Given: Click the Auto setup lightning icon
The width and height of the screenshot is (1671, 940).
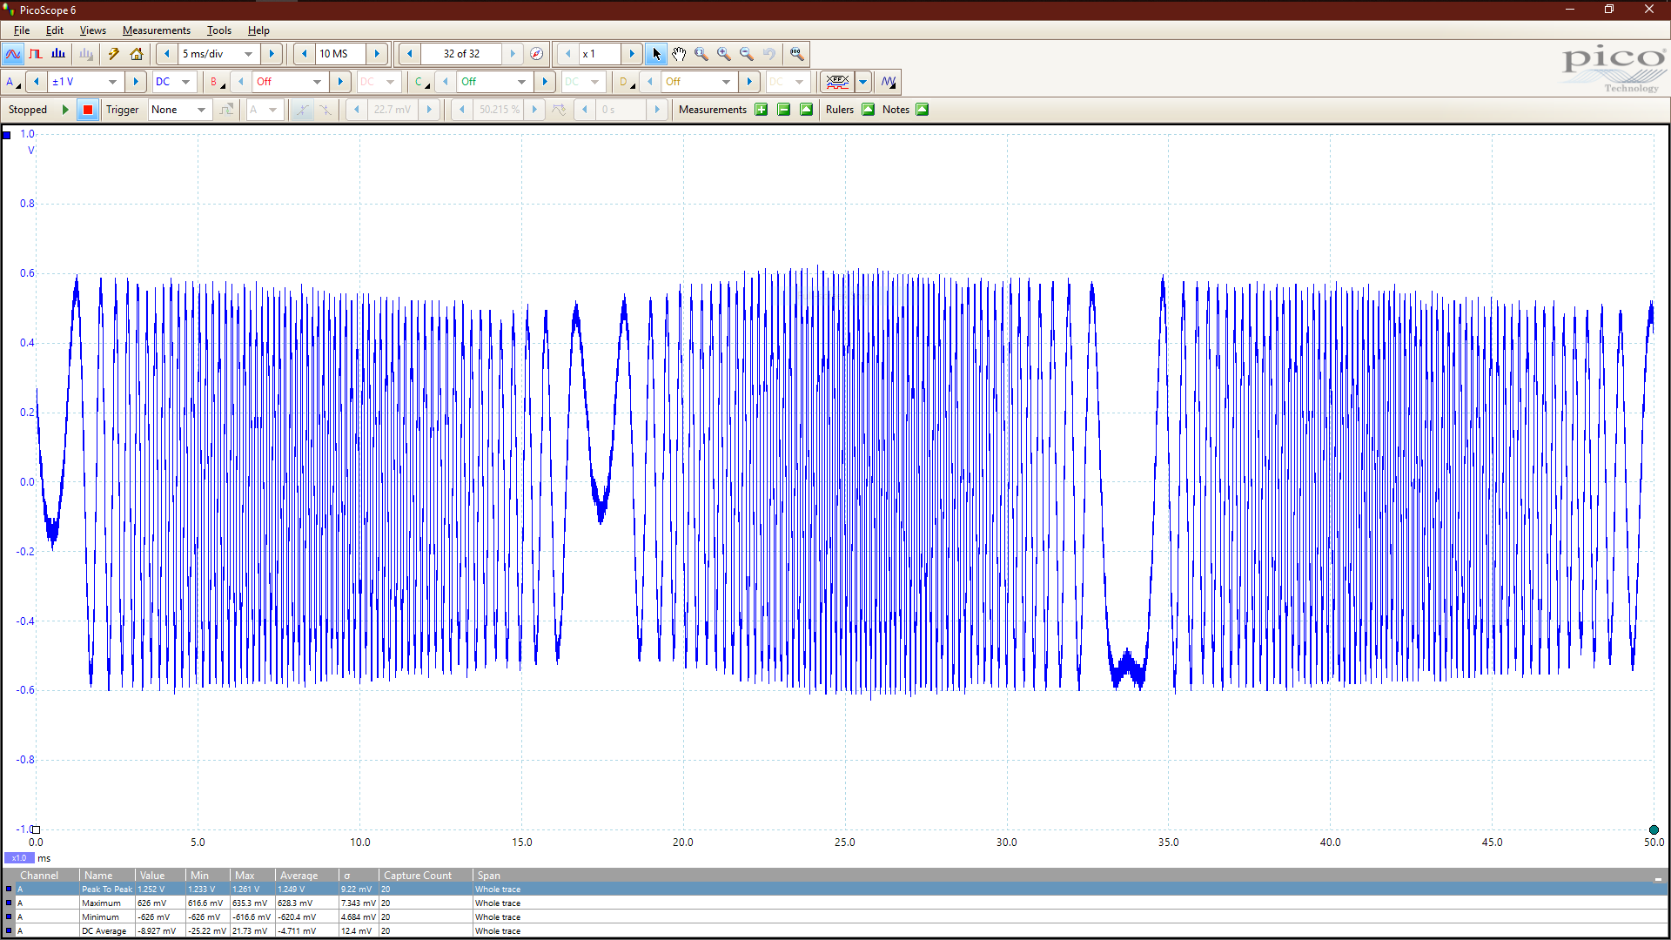Looking at the screenshot, I should coord(113,54).
